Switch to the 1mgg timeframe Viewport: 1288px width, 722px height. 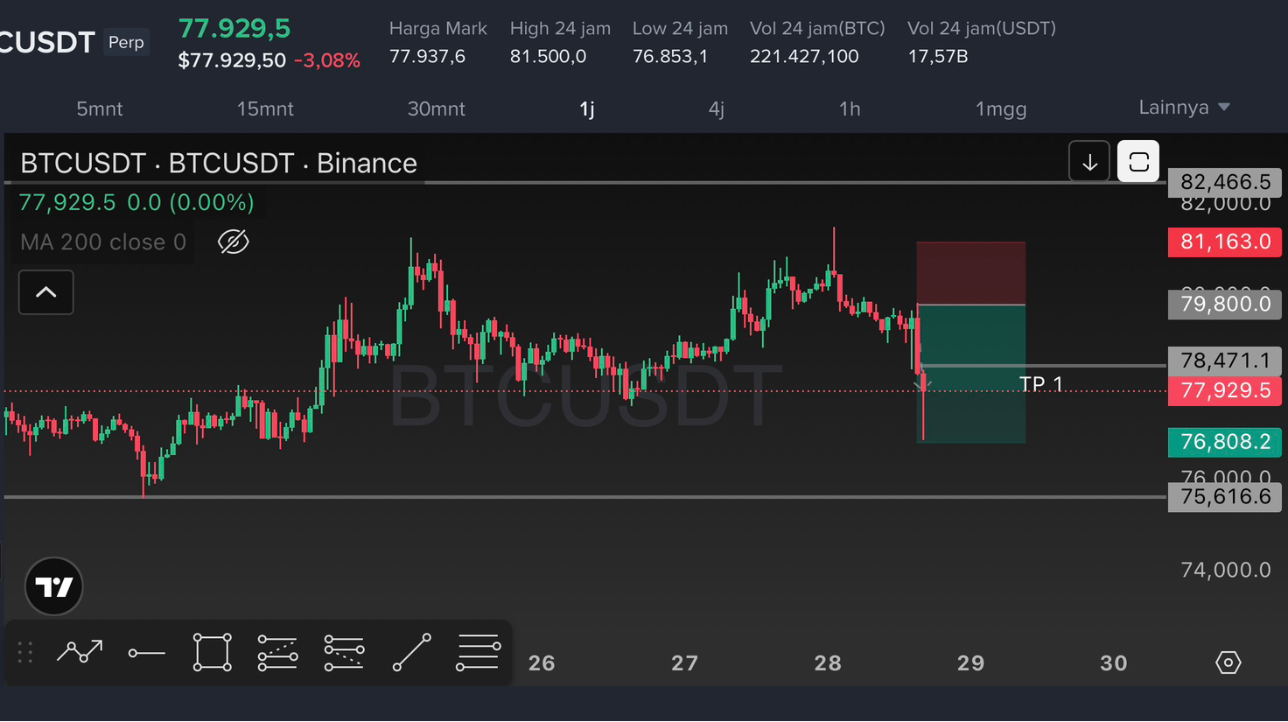(x=1001, y=109)
